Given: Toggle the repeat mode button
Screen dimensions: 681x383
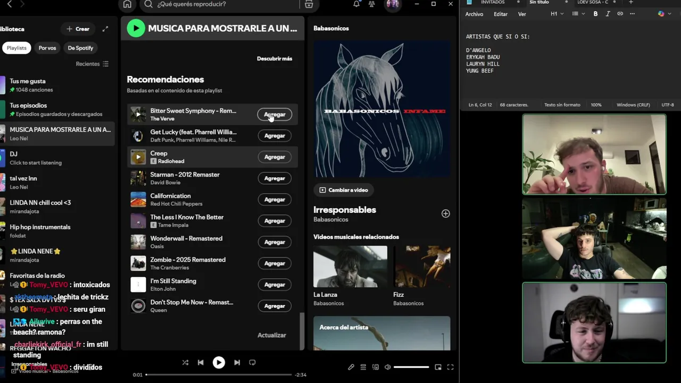Looking at the screenshot, I should [x=252, y=362].
